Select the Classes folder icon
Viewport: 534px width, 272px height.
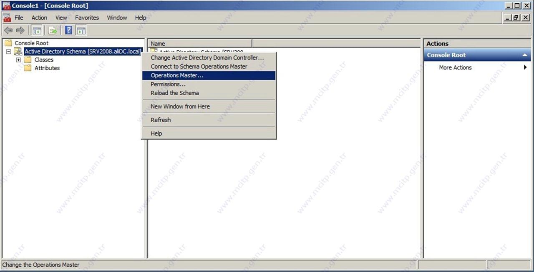tap(28, 59)
